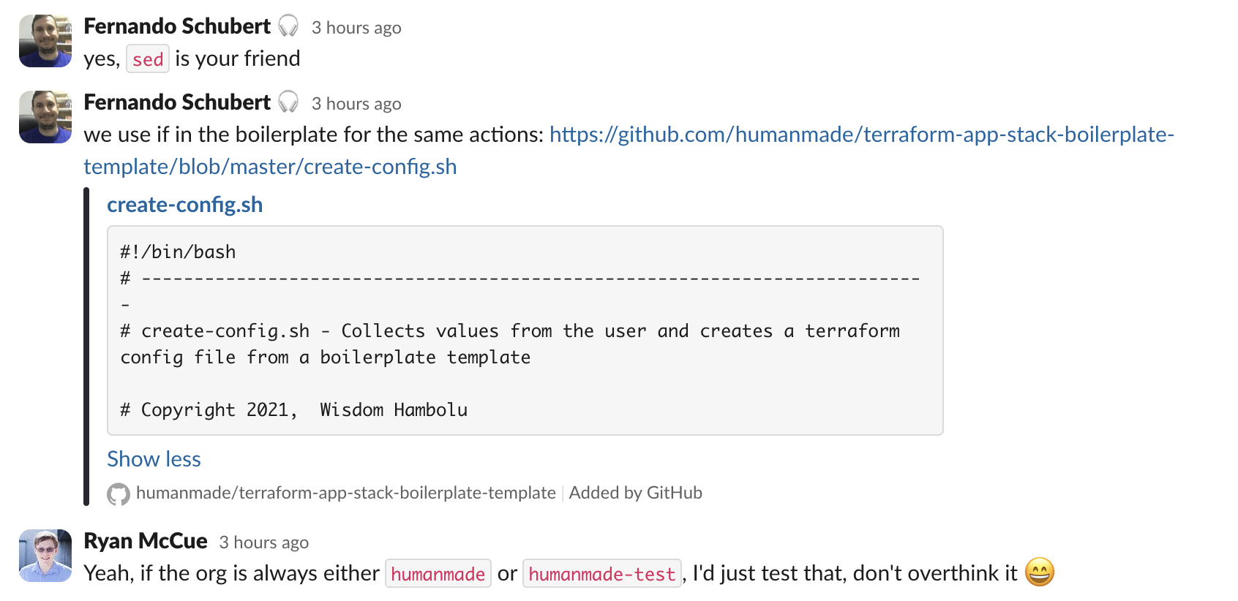
Task: Open Ryan McCue's avatar picture
Action: (45, 556)
